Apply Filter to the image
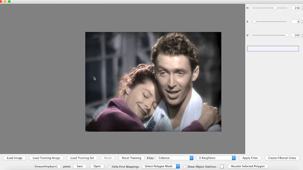 250,158
